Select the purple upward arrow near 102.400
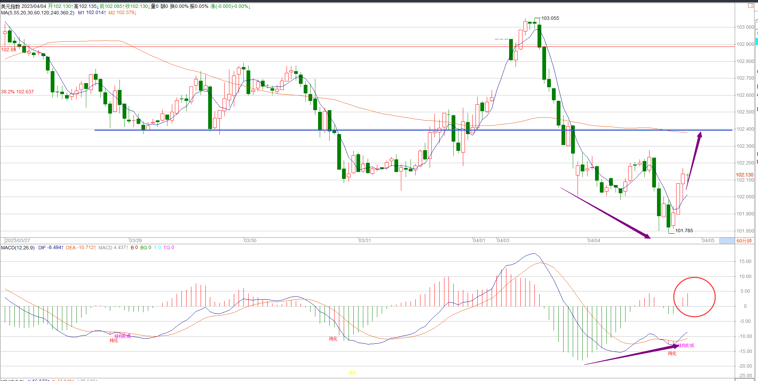758x381 pixels. point(694,160)
